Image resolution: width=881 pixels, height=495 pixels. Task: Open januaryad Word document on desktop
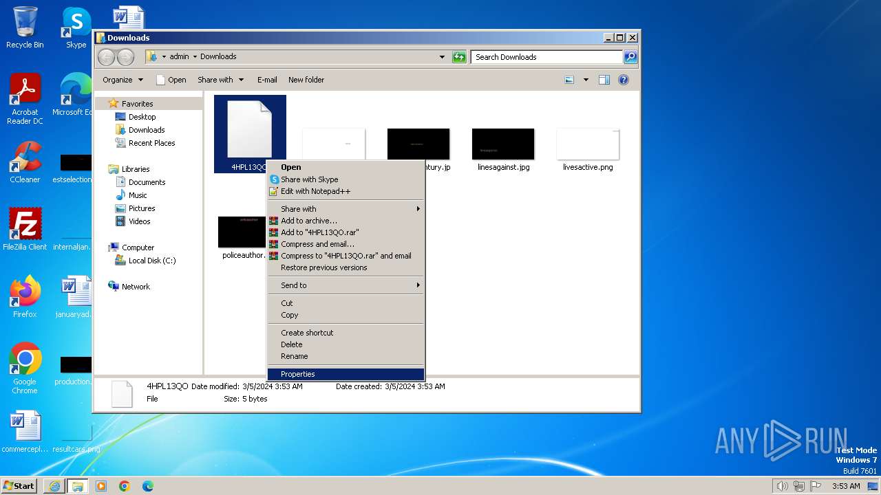click(74, 296)
